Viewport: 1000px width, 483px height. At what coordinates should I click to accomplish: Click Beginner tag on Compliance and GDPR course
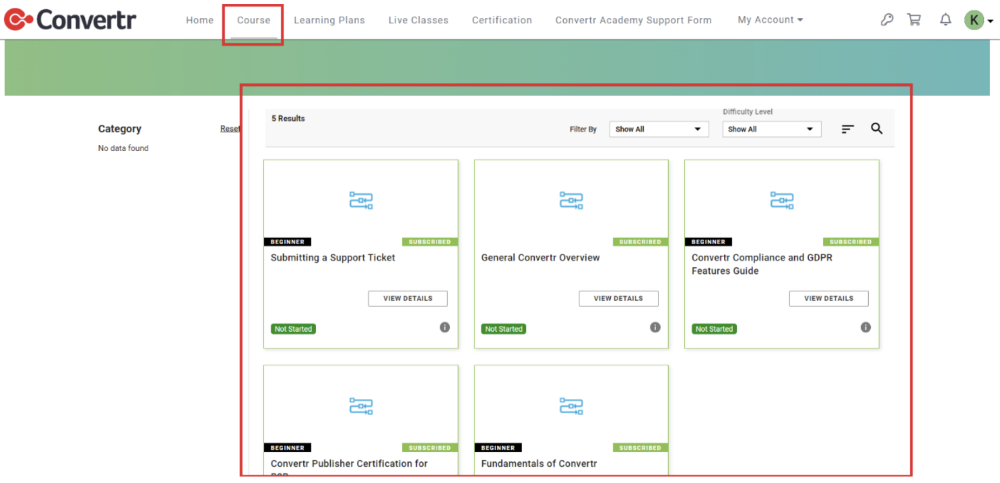tap(709, 242)
